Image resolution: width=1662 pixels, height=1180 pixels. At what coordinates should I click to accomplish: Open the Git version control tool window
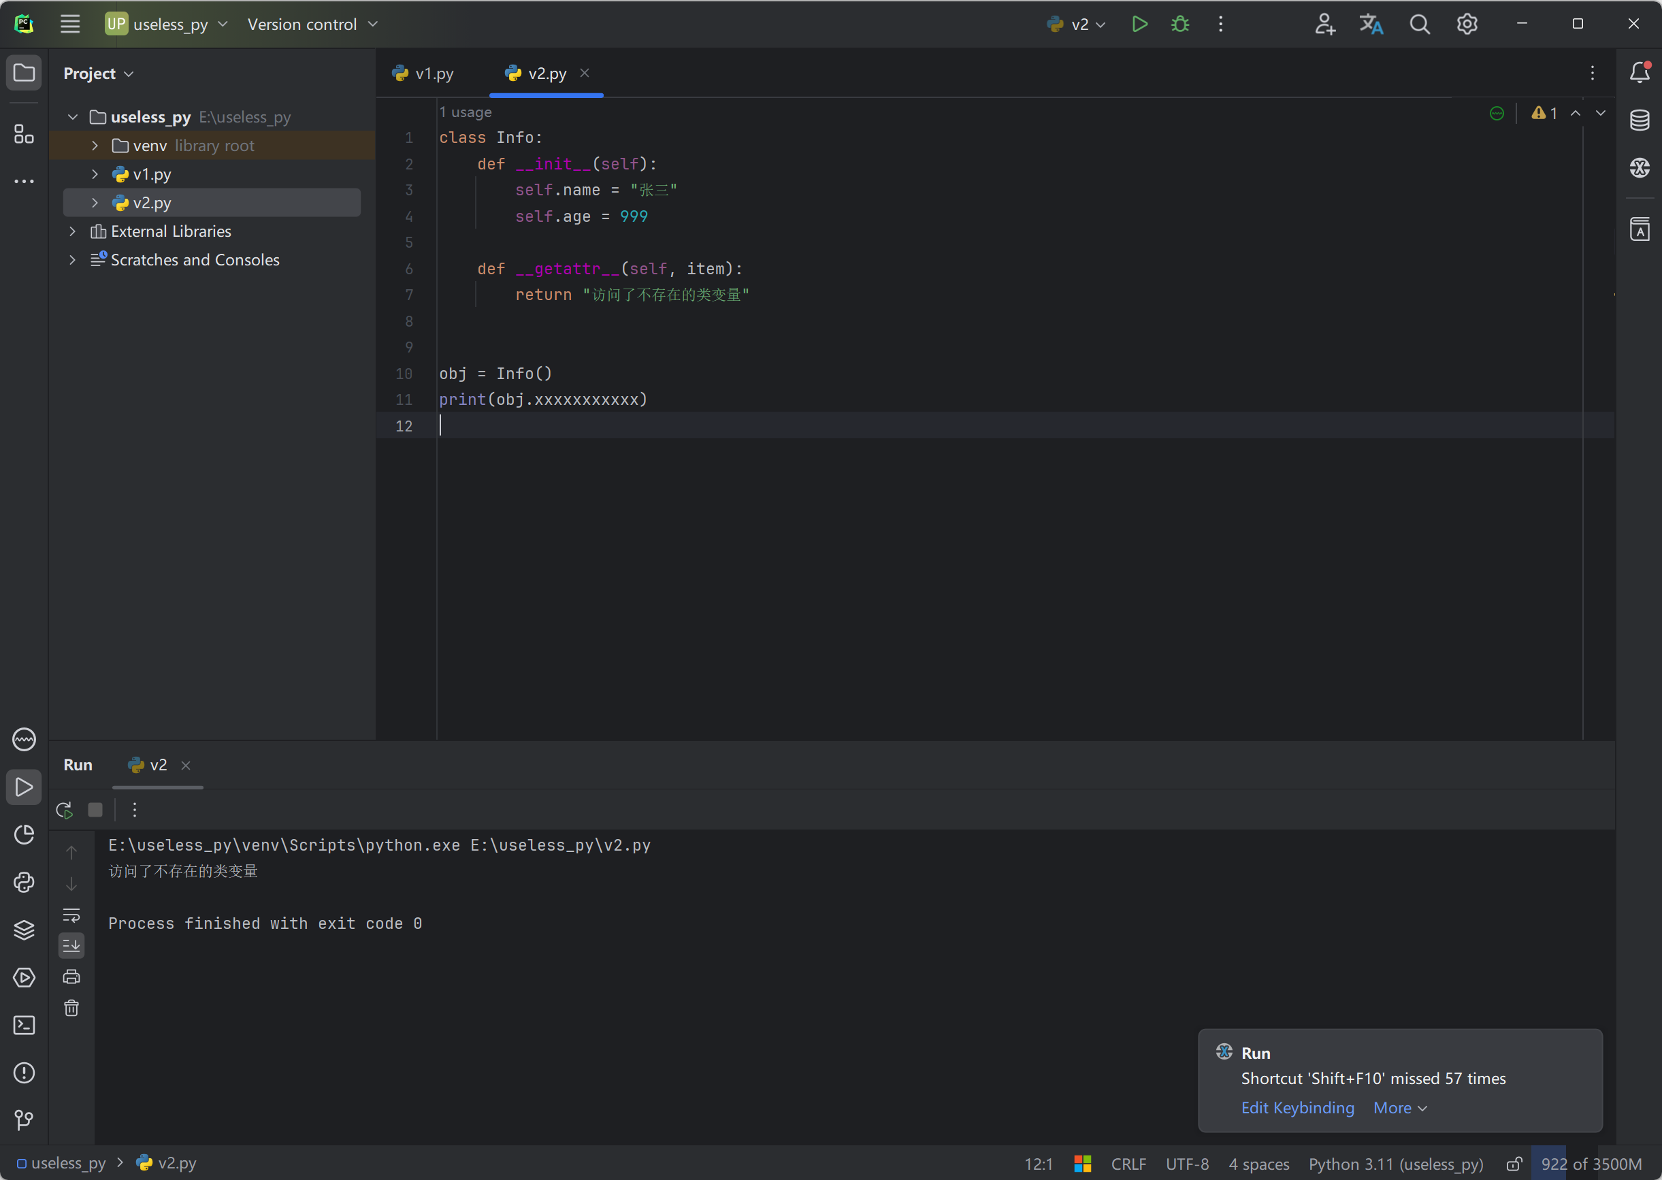pos(24,1119)
